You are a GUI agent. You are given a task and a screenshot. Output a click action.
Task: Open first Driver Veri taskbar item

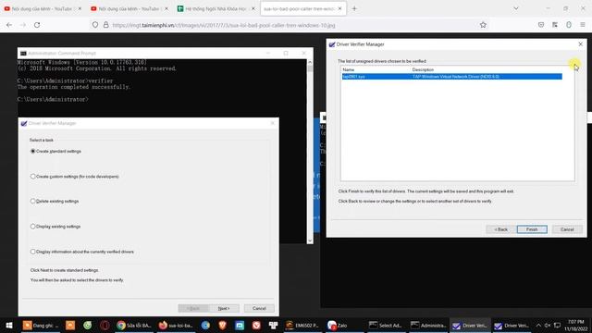pos(470,325)
